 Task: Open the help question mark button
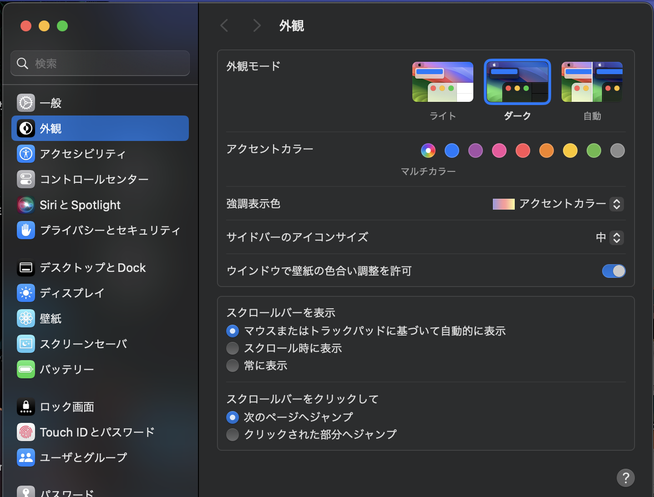pyautogui.click(x=626, y=478)
